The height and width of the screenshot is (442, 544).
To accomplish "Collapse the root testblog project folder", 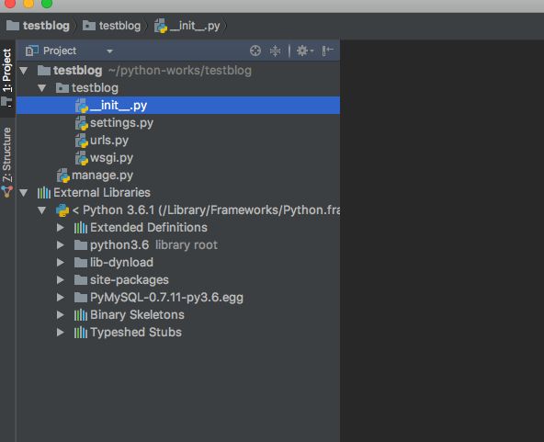I will click(x=24, y=71).
